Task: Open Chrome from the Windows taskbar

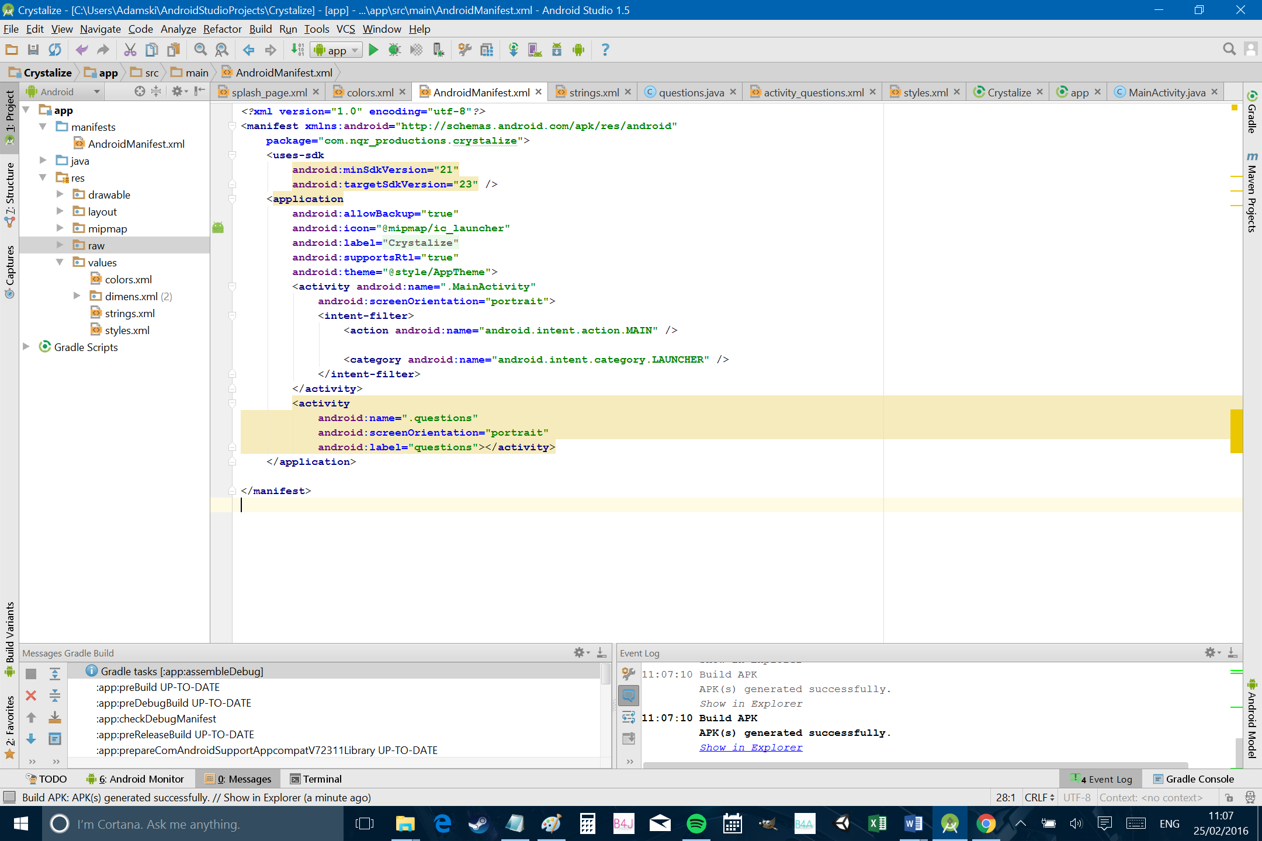Action: (986, 823)
